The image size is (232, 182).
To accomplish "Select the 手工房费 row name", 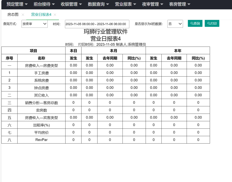I will 42,73.
